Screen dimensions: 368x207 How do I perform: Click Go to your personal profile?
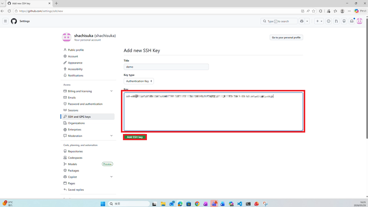pyautogui.click(x=286, y=37)
